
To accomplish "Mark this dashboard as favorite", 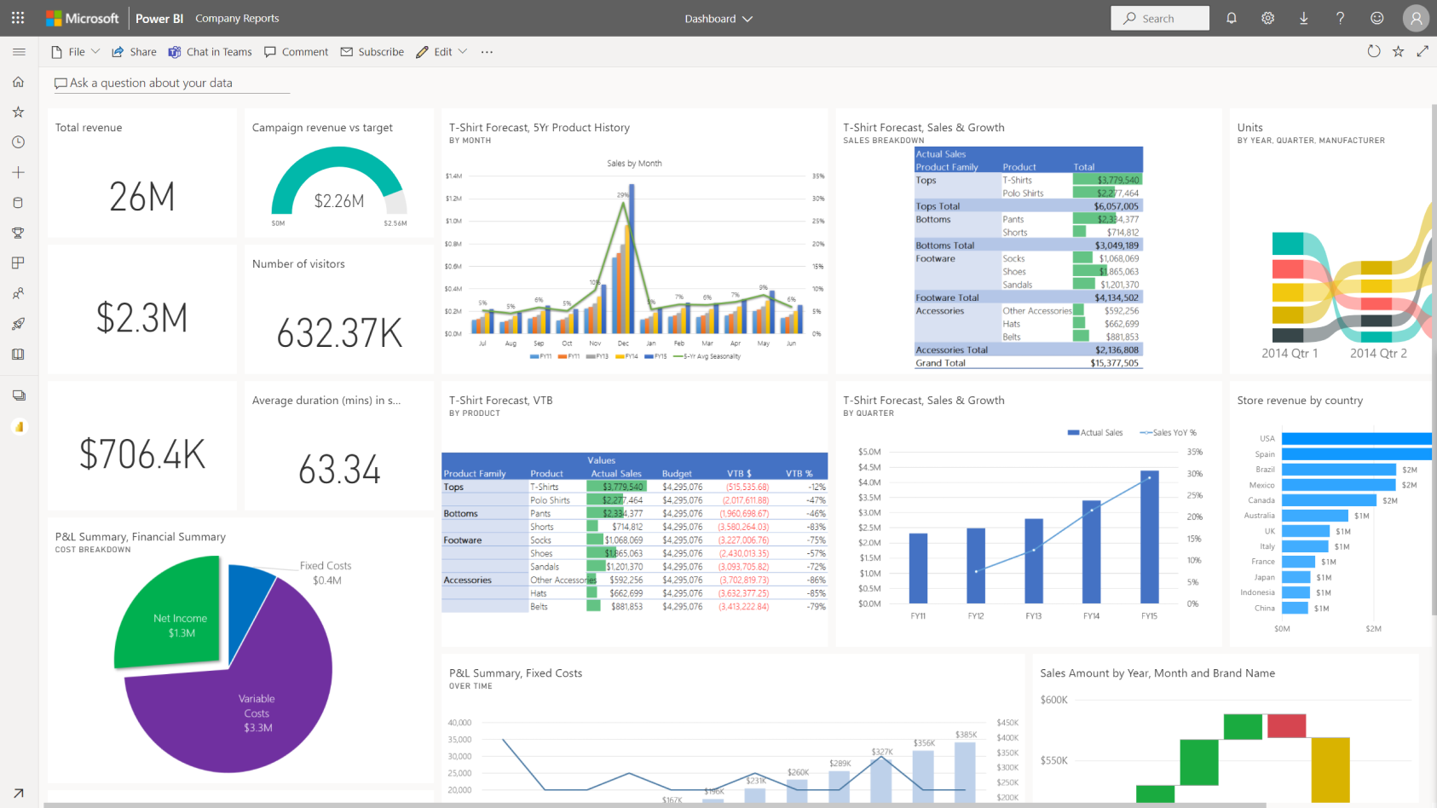I will point(1398,51).
